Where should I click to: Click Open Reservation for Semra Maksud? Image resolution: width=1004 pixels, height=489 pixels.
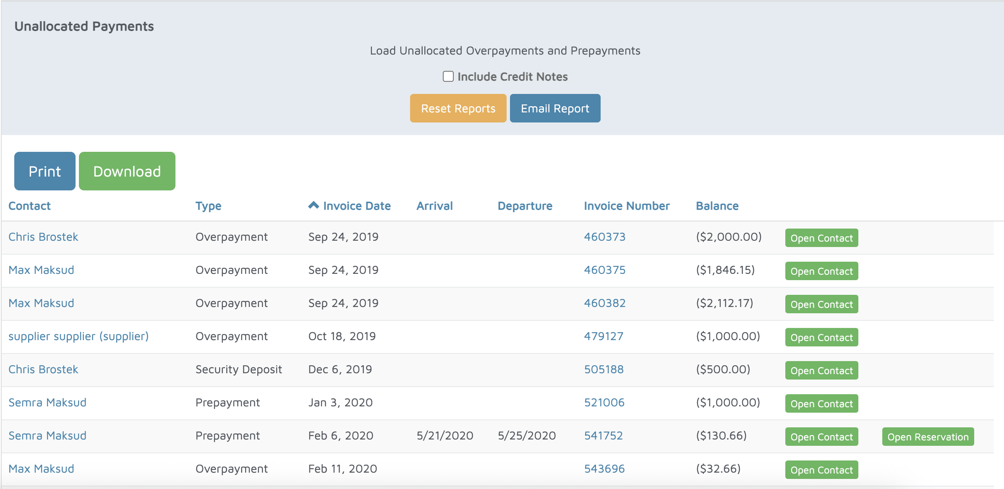[x=928, y=437]
